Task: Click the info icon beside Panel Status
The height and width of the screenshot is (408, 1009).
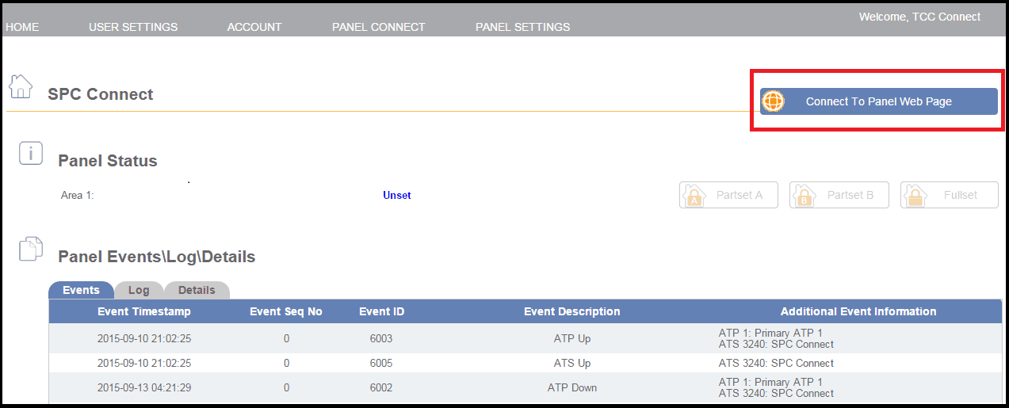Action: coord(30,154)
